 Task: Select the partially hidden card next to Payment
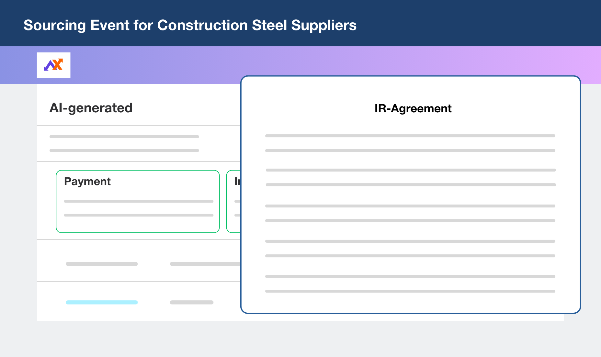234,201
